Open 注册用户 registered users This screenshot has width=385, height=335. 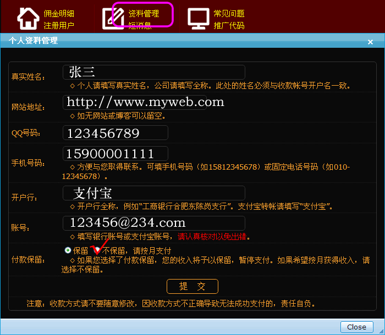59,25
